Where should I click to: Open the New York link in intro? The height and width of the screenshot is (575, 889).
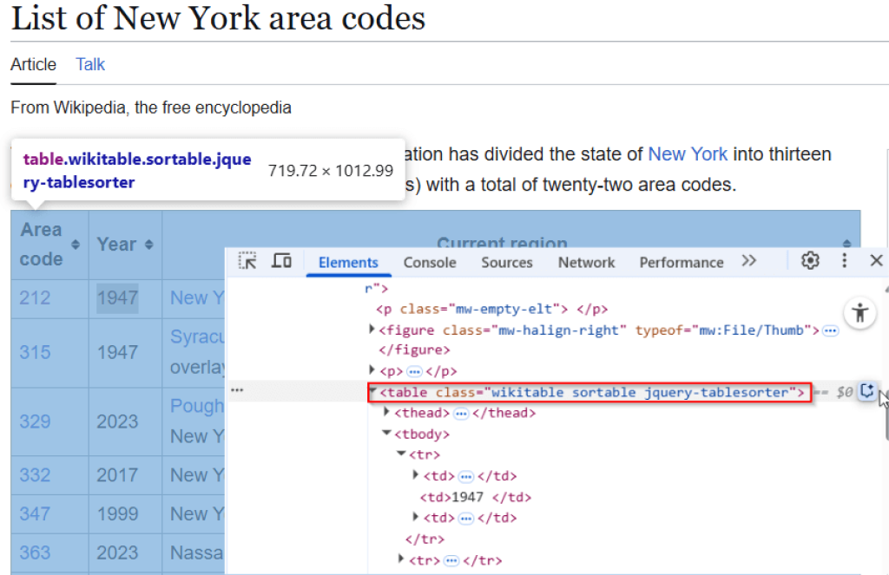click(688, 154)
